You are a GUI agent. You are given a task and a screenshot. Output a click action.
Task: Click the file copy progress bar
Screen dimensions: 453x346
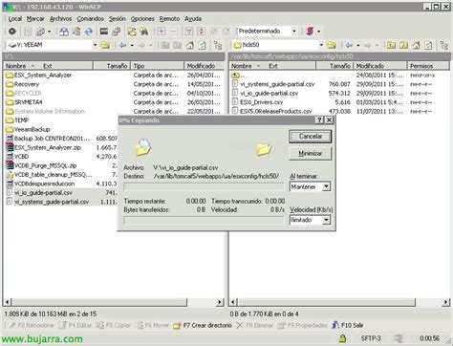(x=204, y=186)
